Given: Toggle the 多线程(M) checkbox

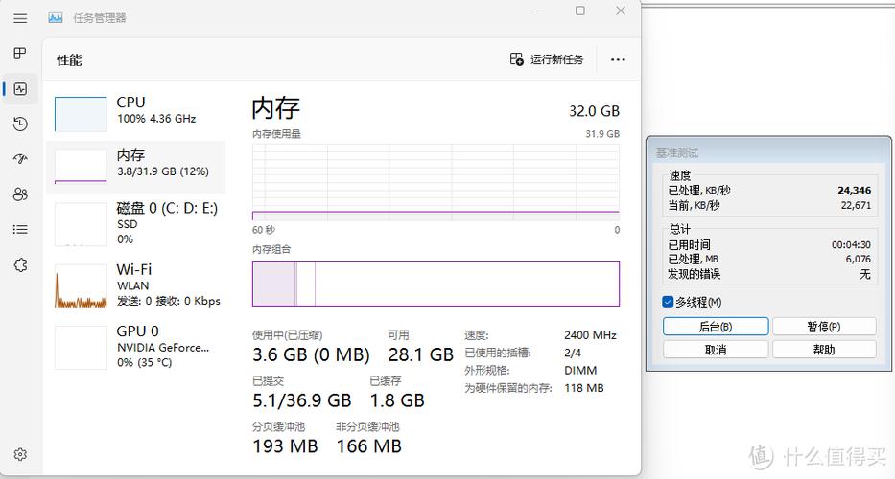Looking at the screenshot, I should click(x=668, y=302).
